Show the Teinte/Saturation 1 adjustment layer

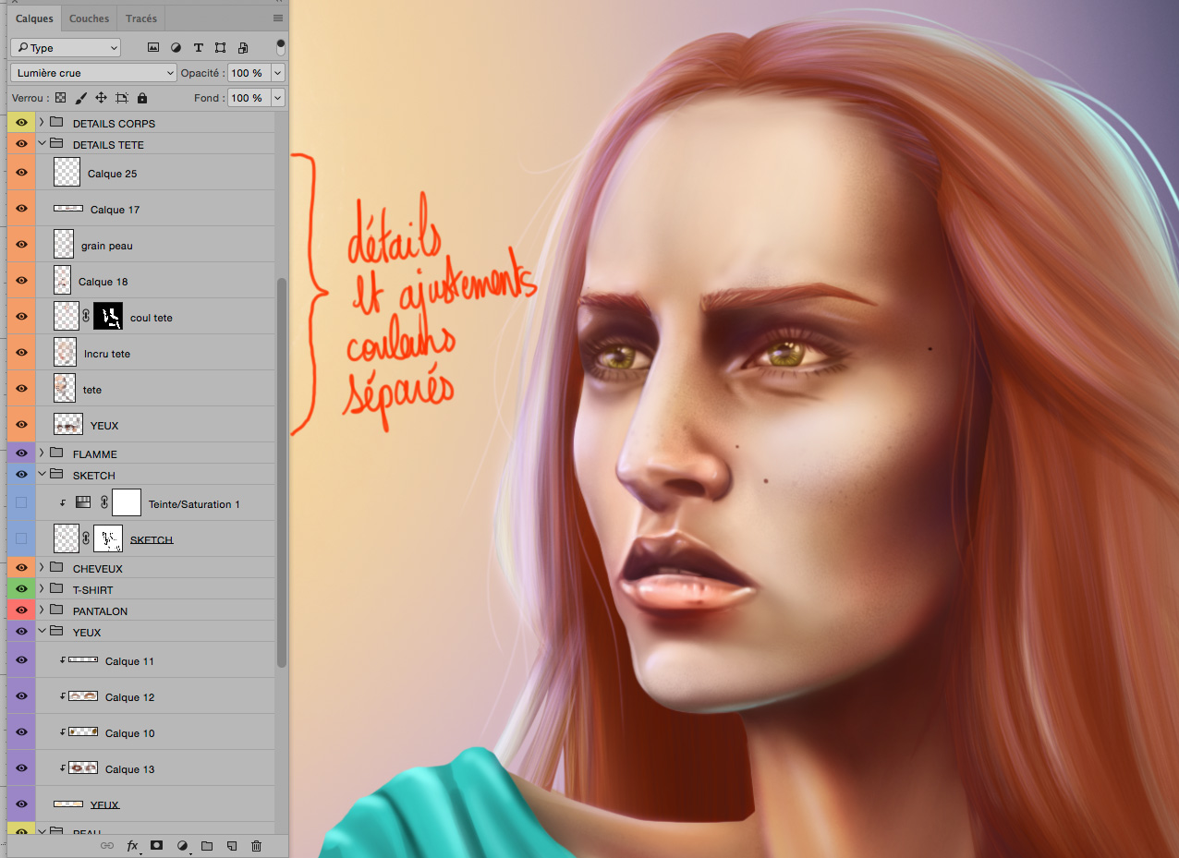click(x=21, y=503)
